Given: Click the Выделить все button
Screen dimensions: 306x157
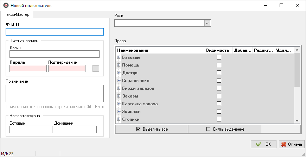Looking at the screenshot, I should (152, 129).
